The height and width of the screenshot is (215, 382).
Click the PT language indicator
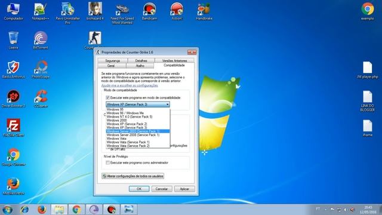click(318, 209)
